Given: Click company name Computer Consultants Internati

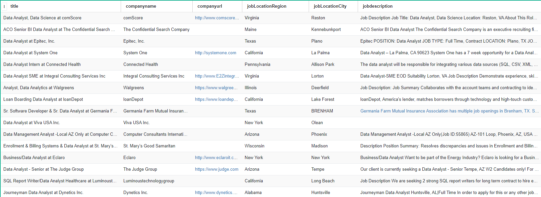Looking at the screenshot, I should (x=155, y=134).
